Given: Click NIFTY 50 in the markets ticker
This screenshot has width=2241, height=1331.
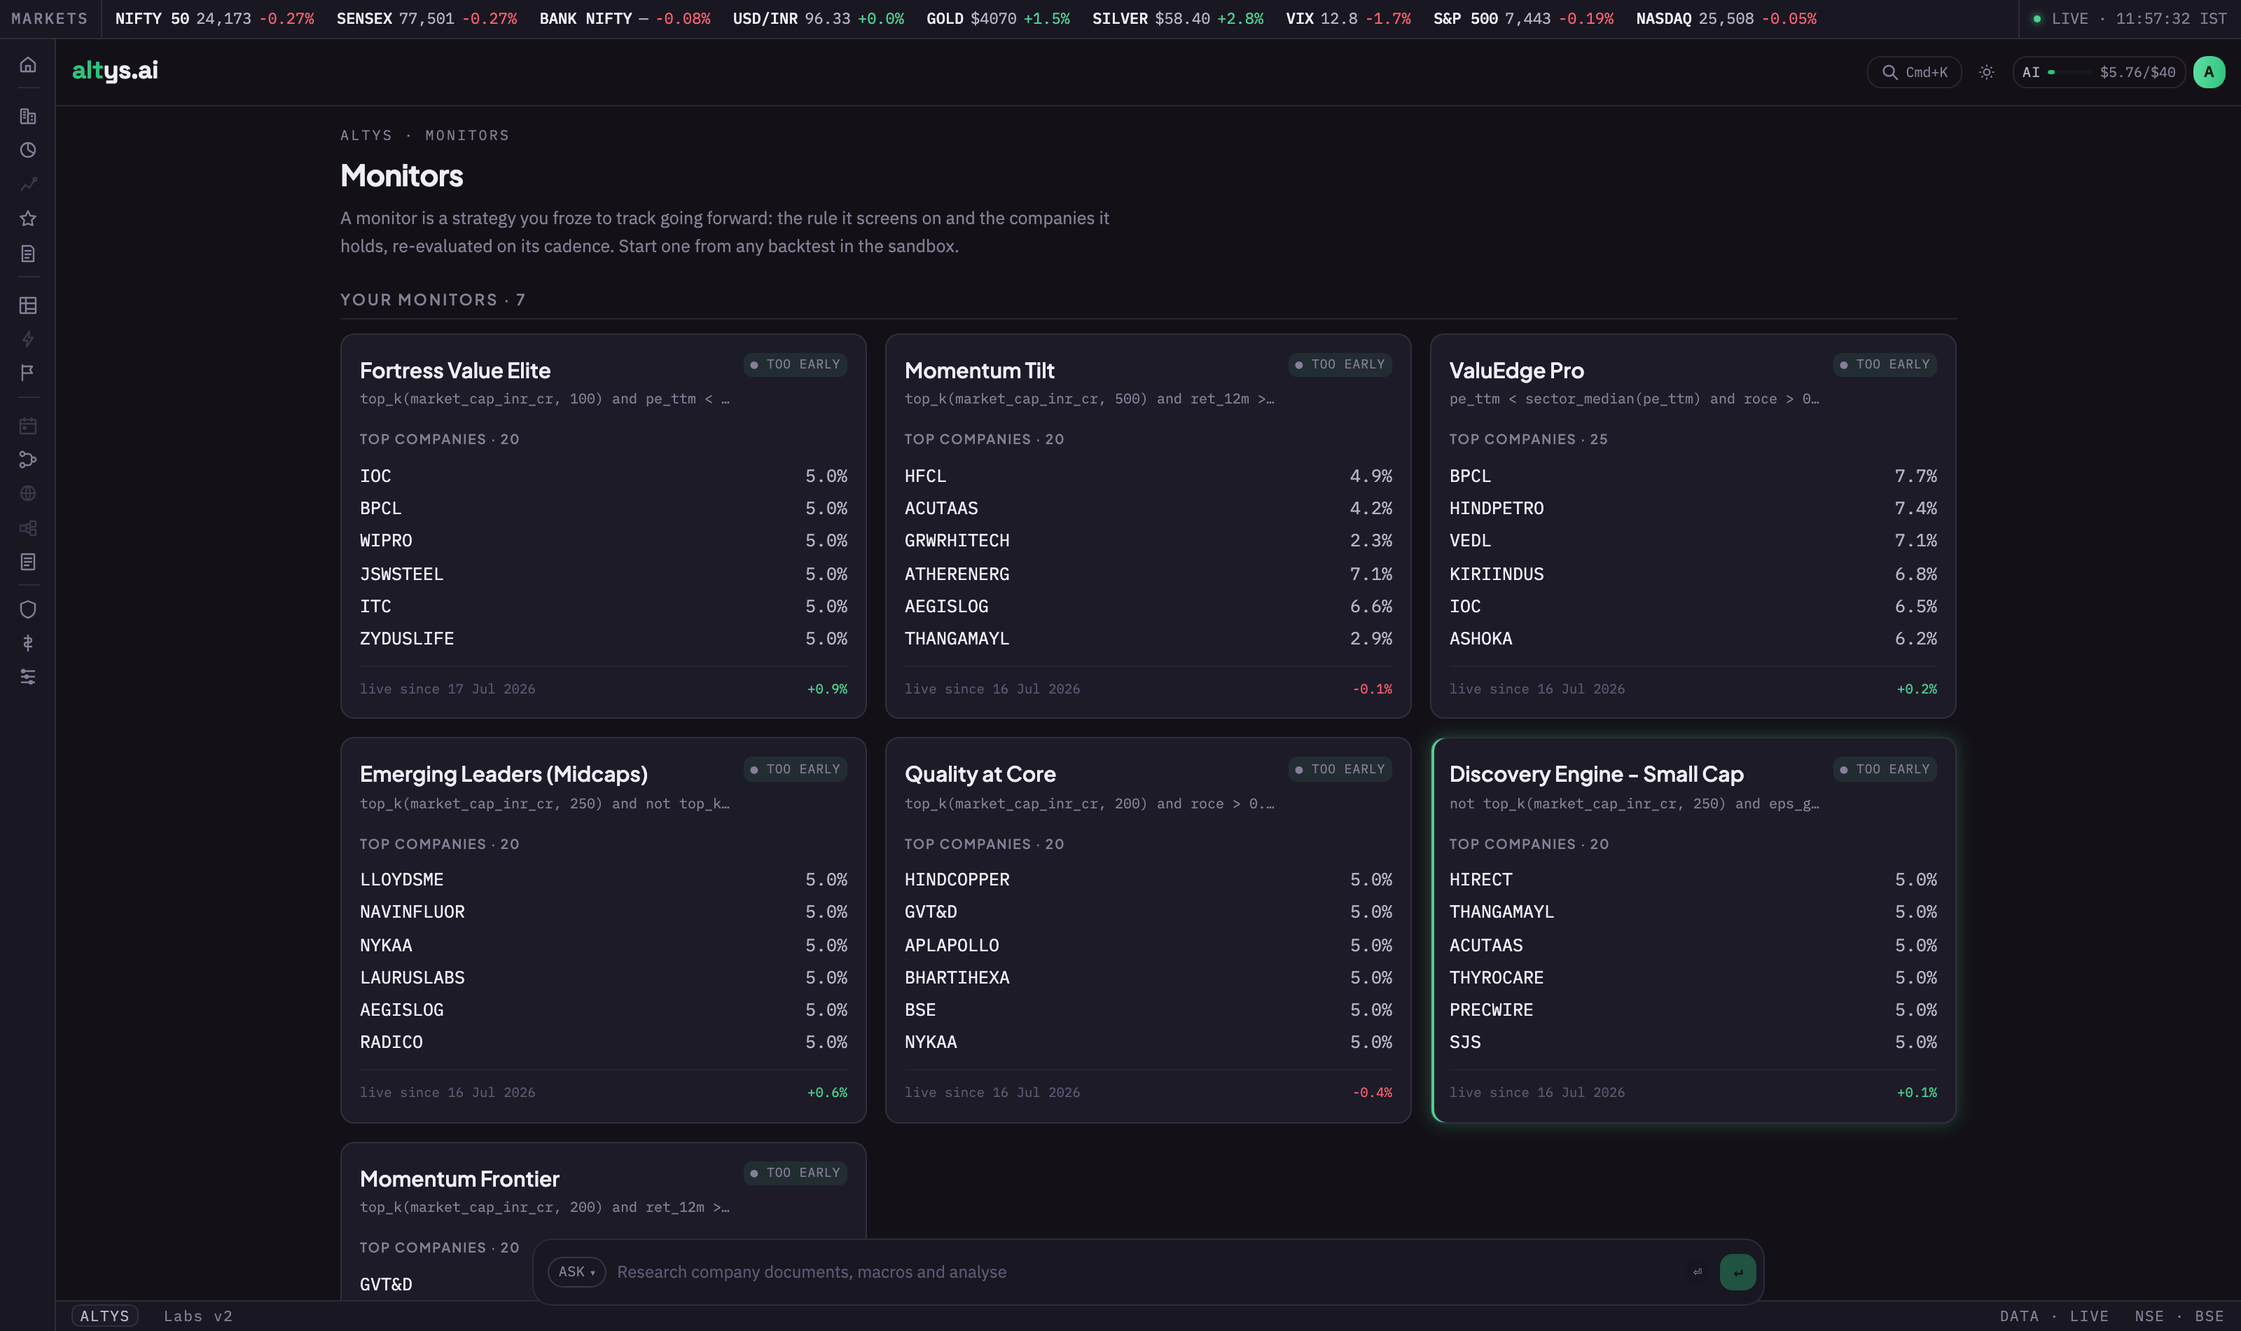Looking at the screenshot, I should coord(214,19).
